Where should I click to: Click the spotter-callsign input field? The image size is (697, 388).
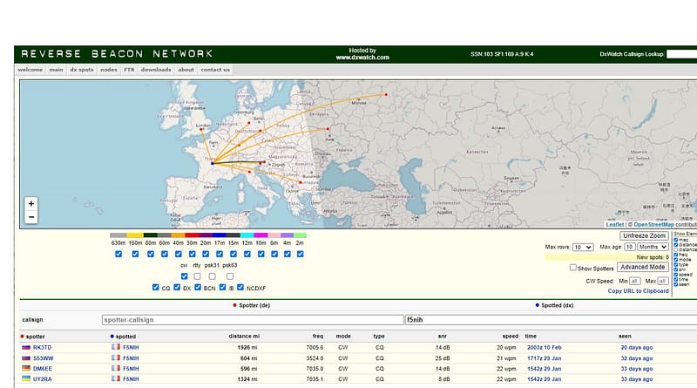point(252,320)
